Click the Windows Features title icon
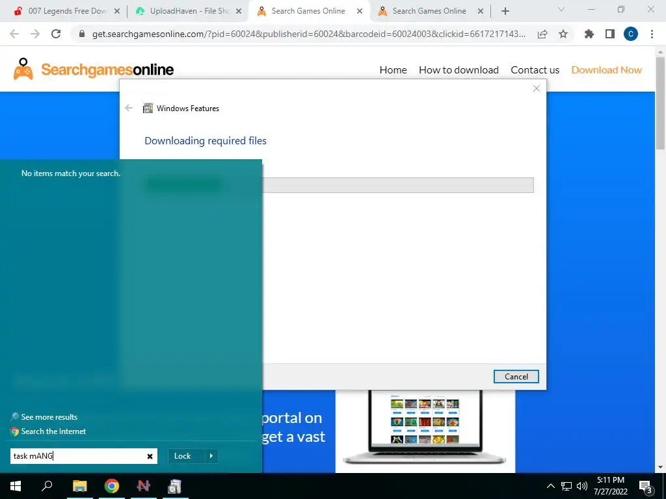Viewport: 666px width, 499px height. click(x=148, y=109)
